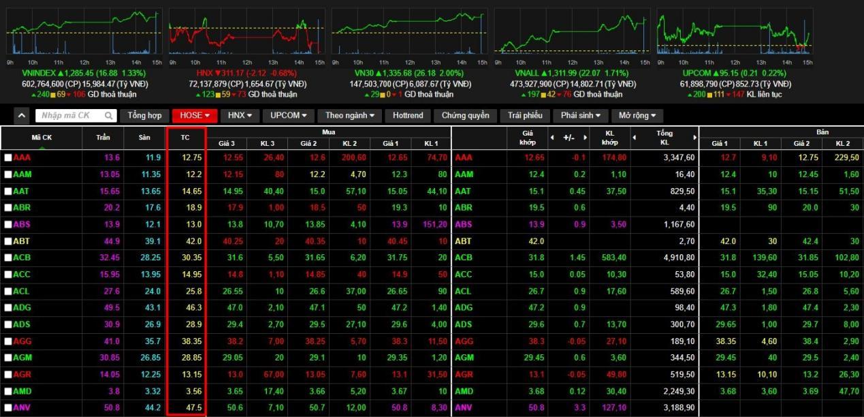Check the box next to ACB
Viewport: 864px width, 417px height.
point(8,258)
